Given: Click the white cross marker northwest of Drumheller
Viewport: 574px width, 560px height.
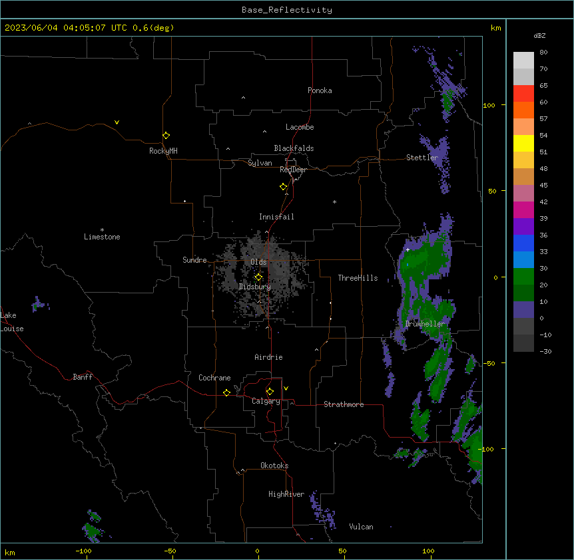Looking at the screenshot, I should tap(408, 249).
